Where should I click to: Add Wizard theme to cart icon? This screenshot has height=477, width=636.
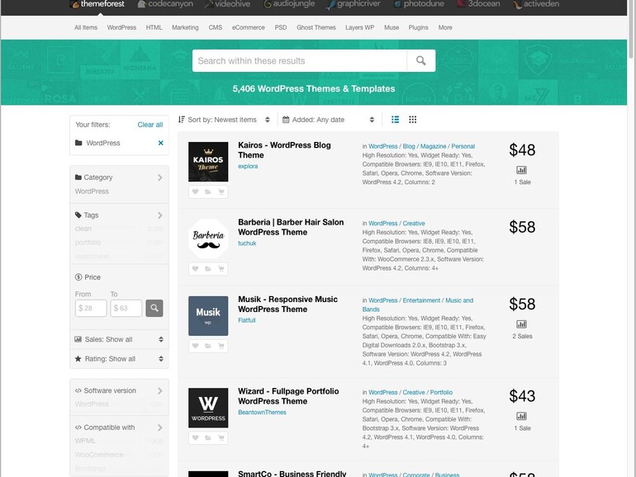click(221, 437)
